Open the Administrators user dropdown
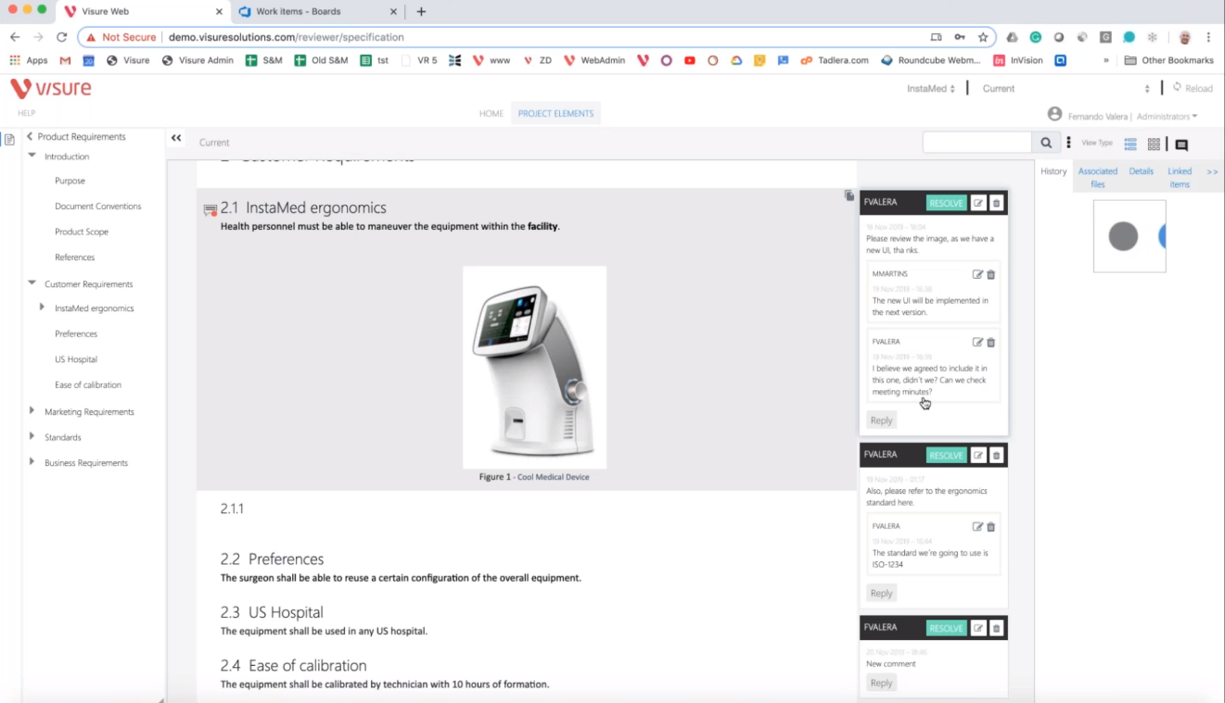Screen dimensions: 1225x703 [1167, 117]
